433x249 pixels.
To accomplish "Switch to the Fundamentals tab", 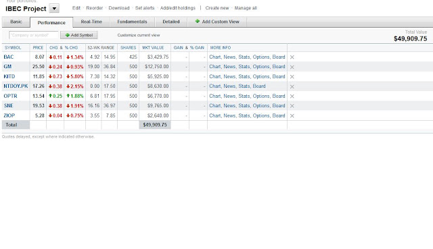I will point(132,22).
